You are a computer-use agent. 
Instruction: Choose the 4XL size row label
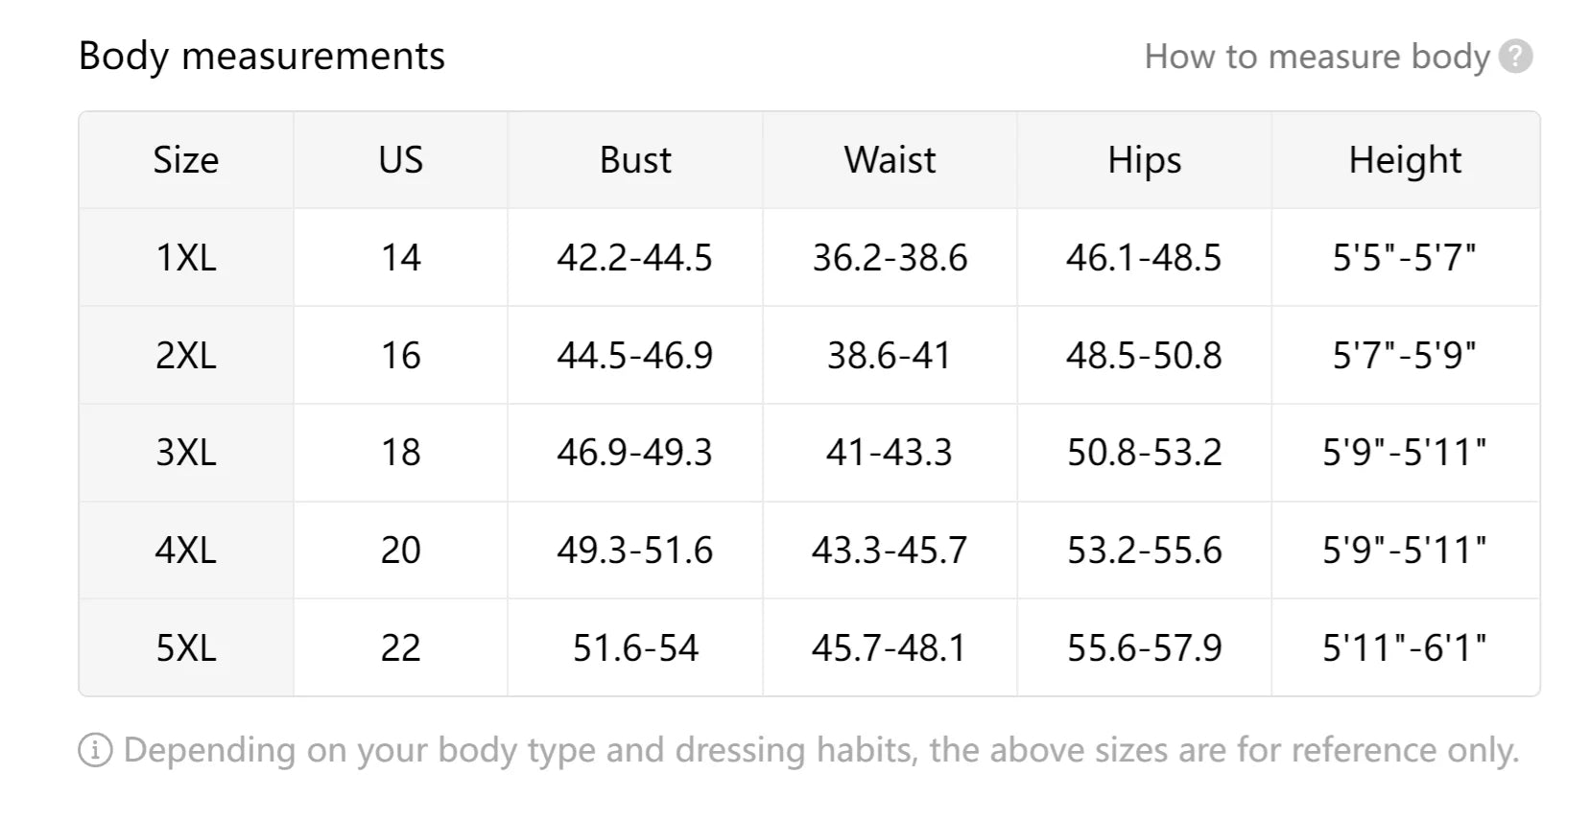click(x=186, y=551)
